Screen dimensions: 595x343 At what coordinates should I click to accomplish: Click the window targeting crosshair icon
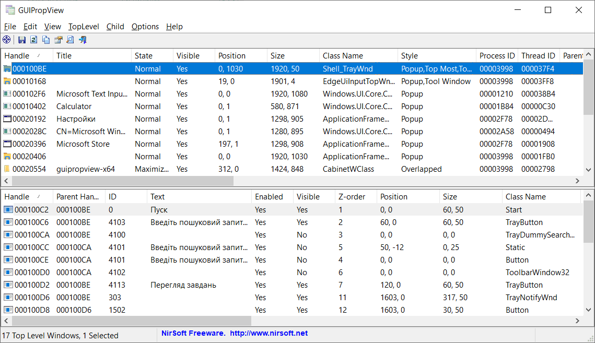click(7, 40)
